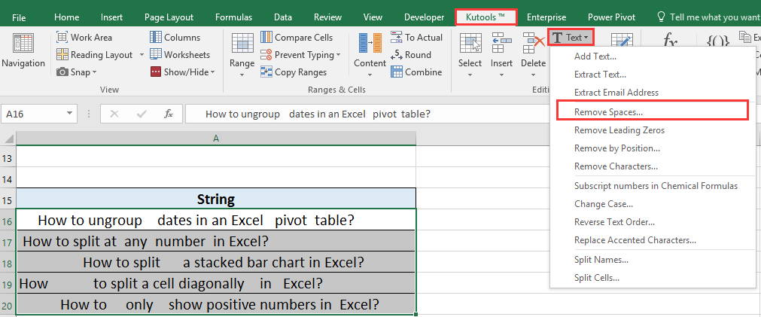Switch to the Kutools tab
Viewport: 761px width, 317px height.
click(x=486, y=17)
